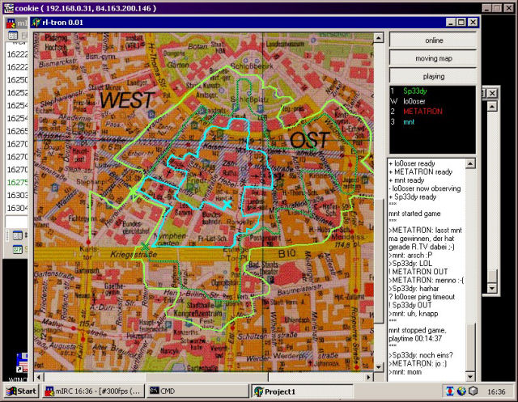Click the red network tray icon

coord(449,391)
